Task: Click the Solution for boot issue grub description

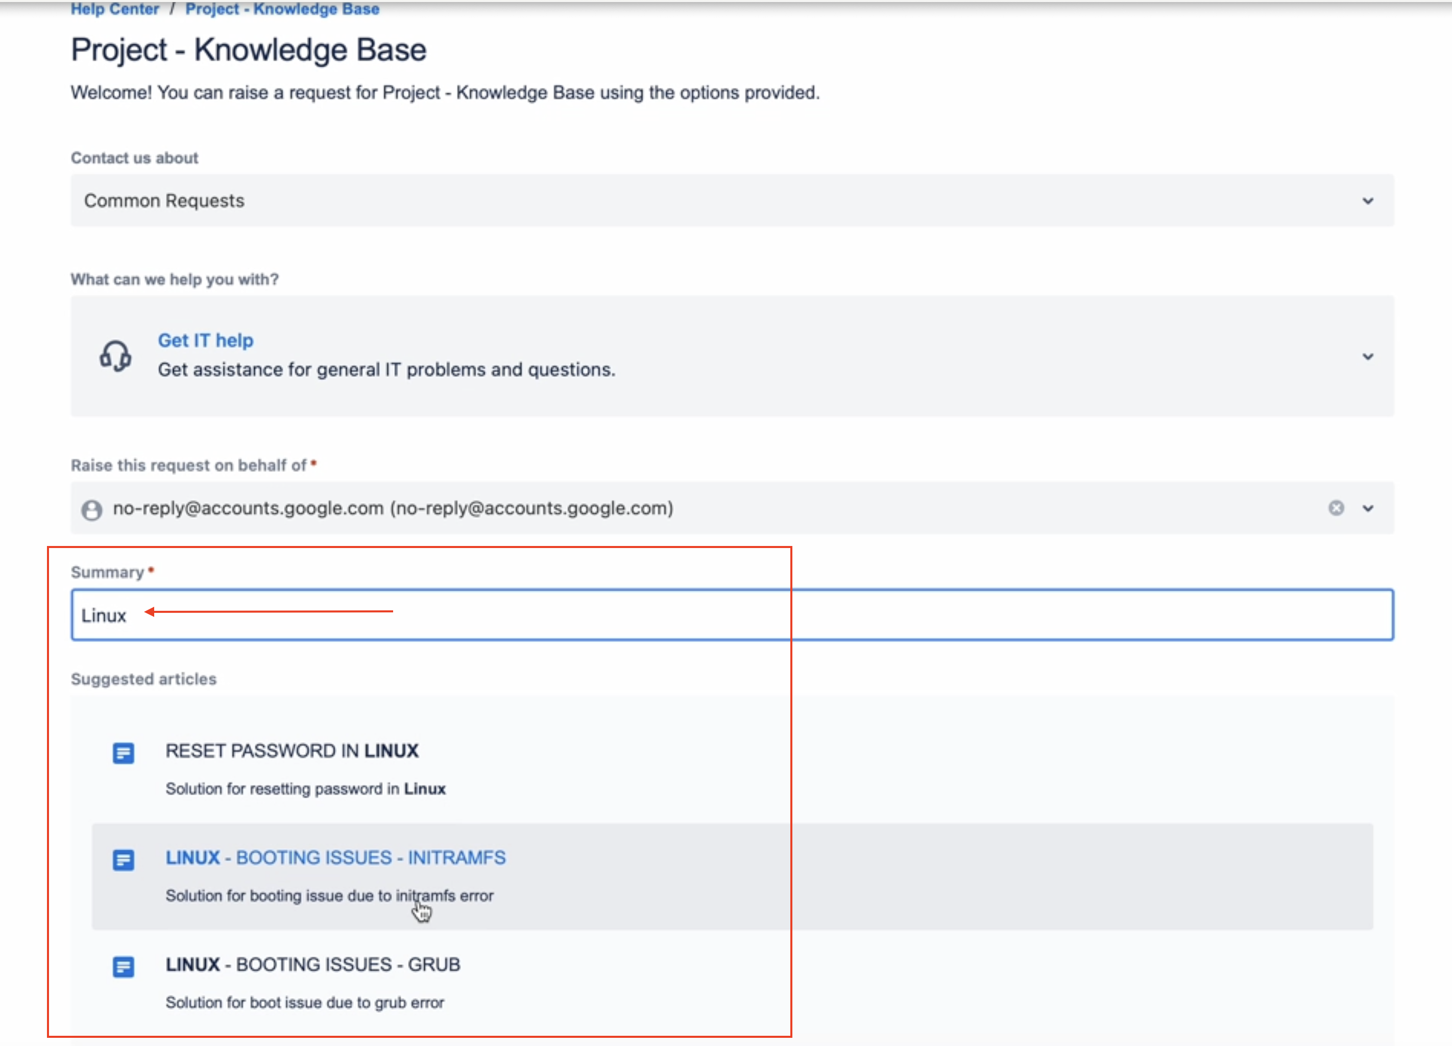Action: [305, 1003]
